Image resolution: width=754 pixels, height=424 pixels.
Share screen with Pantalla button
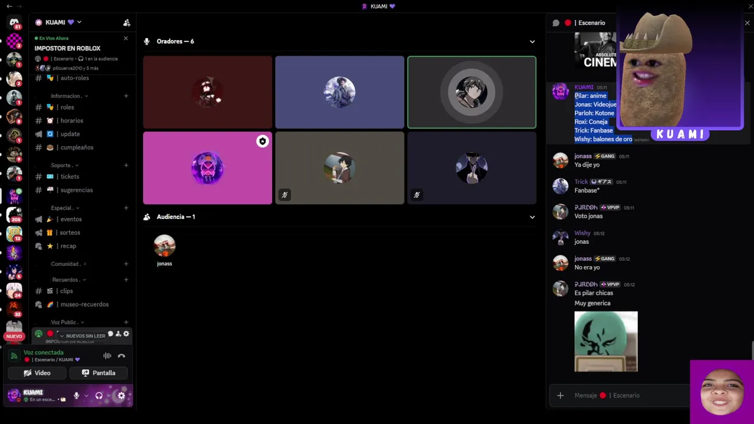pos(98,373)
